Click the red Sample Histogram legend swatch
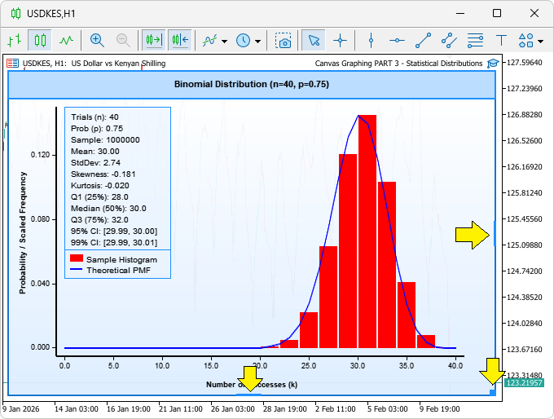The width and height of the screenshot is (554, 419). pos(77,259)
